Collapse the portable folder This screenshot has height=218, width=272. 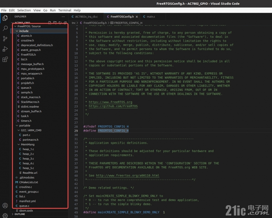(x=17, y=126)
